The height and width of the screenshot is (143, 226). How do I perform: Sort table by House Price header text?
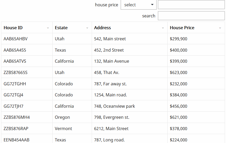(x=182, y=28)
